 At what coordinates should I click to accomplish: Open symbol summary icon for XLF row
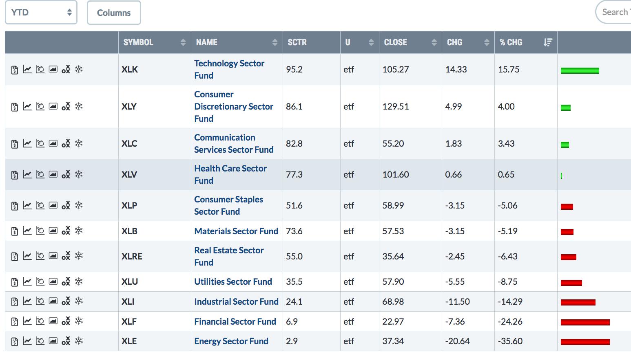(15, 322)
